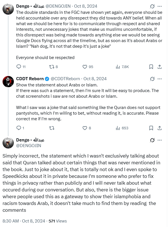Image resolution: width=168 pixels, height=227 pixels.
Task: Open Grok icon on Dengo's first tweet
Action: point(152,6)
